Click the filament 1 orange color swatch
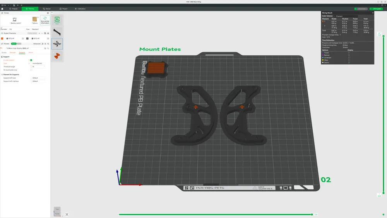Viewport: 387px width, 218px height. pyautogui.click(x=2, y=38)
